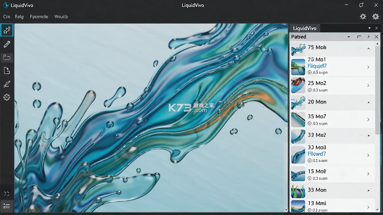Open the Fliqujel7 link
The height and width of the screenshot is (215, 383).
(317, 66)
